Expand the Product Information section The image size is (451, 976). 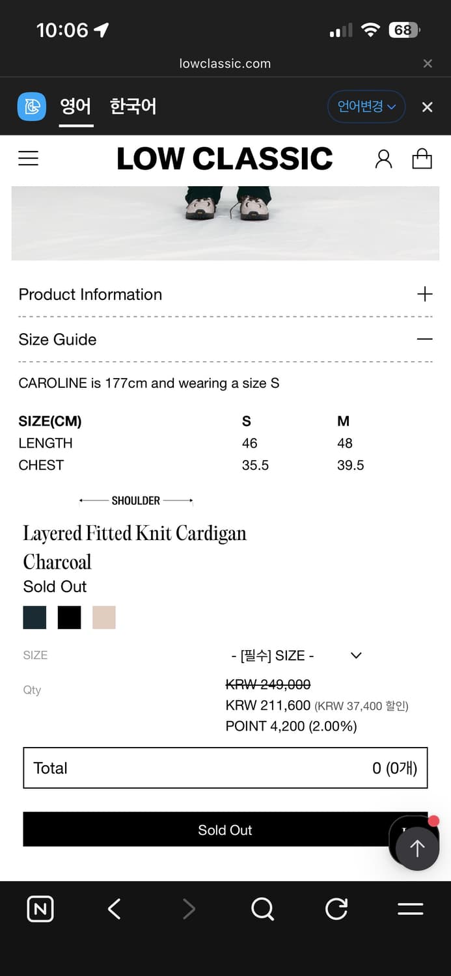coord(425,294)
